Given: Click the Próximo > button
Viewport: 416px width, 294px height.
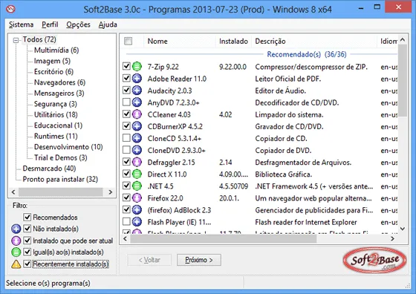Looking at the screenshot, I should tap(199, 260).
